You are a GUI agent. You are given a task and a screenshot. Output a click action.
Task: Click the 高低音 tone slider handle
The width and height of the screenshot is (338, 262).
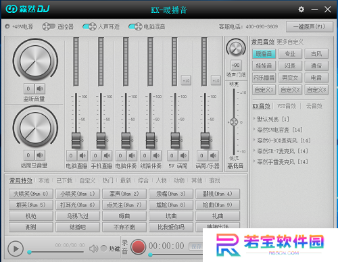pyautogui.click(x=234, y=122)
